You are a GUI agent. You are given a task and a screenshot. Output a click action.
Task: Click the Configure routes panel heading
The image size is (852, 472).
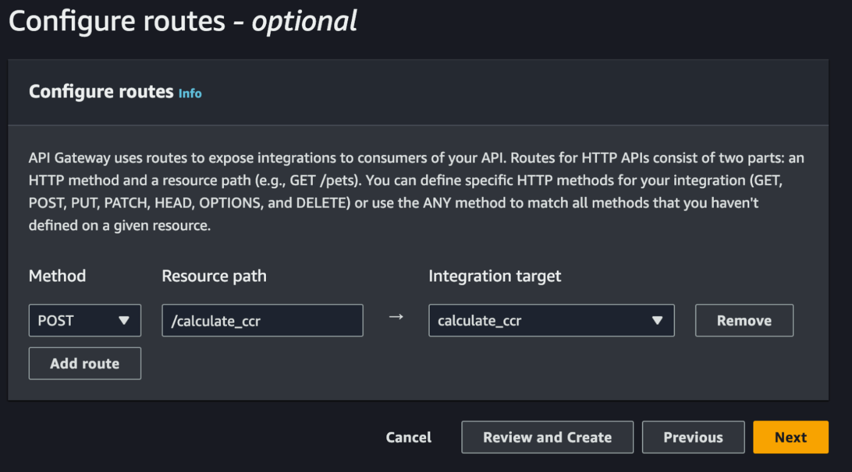[102, 92]
